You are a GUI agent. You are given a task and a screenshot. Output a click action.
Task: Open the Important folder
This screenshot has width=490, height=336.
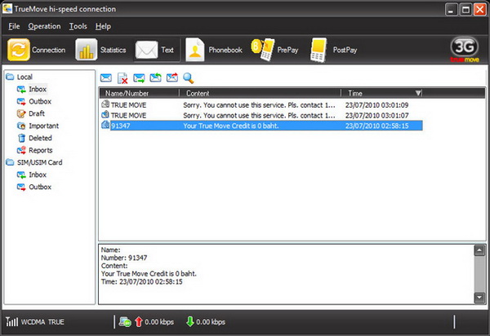[x=38, y=126]
